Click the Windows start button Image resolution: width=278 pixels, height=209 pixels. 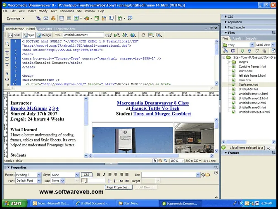[x=15, y=203]
